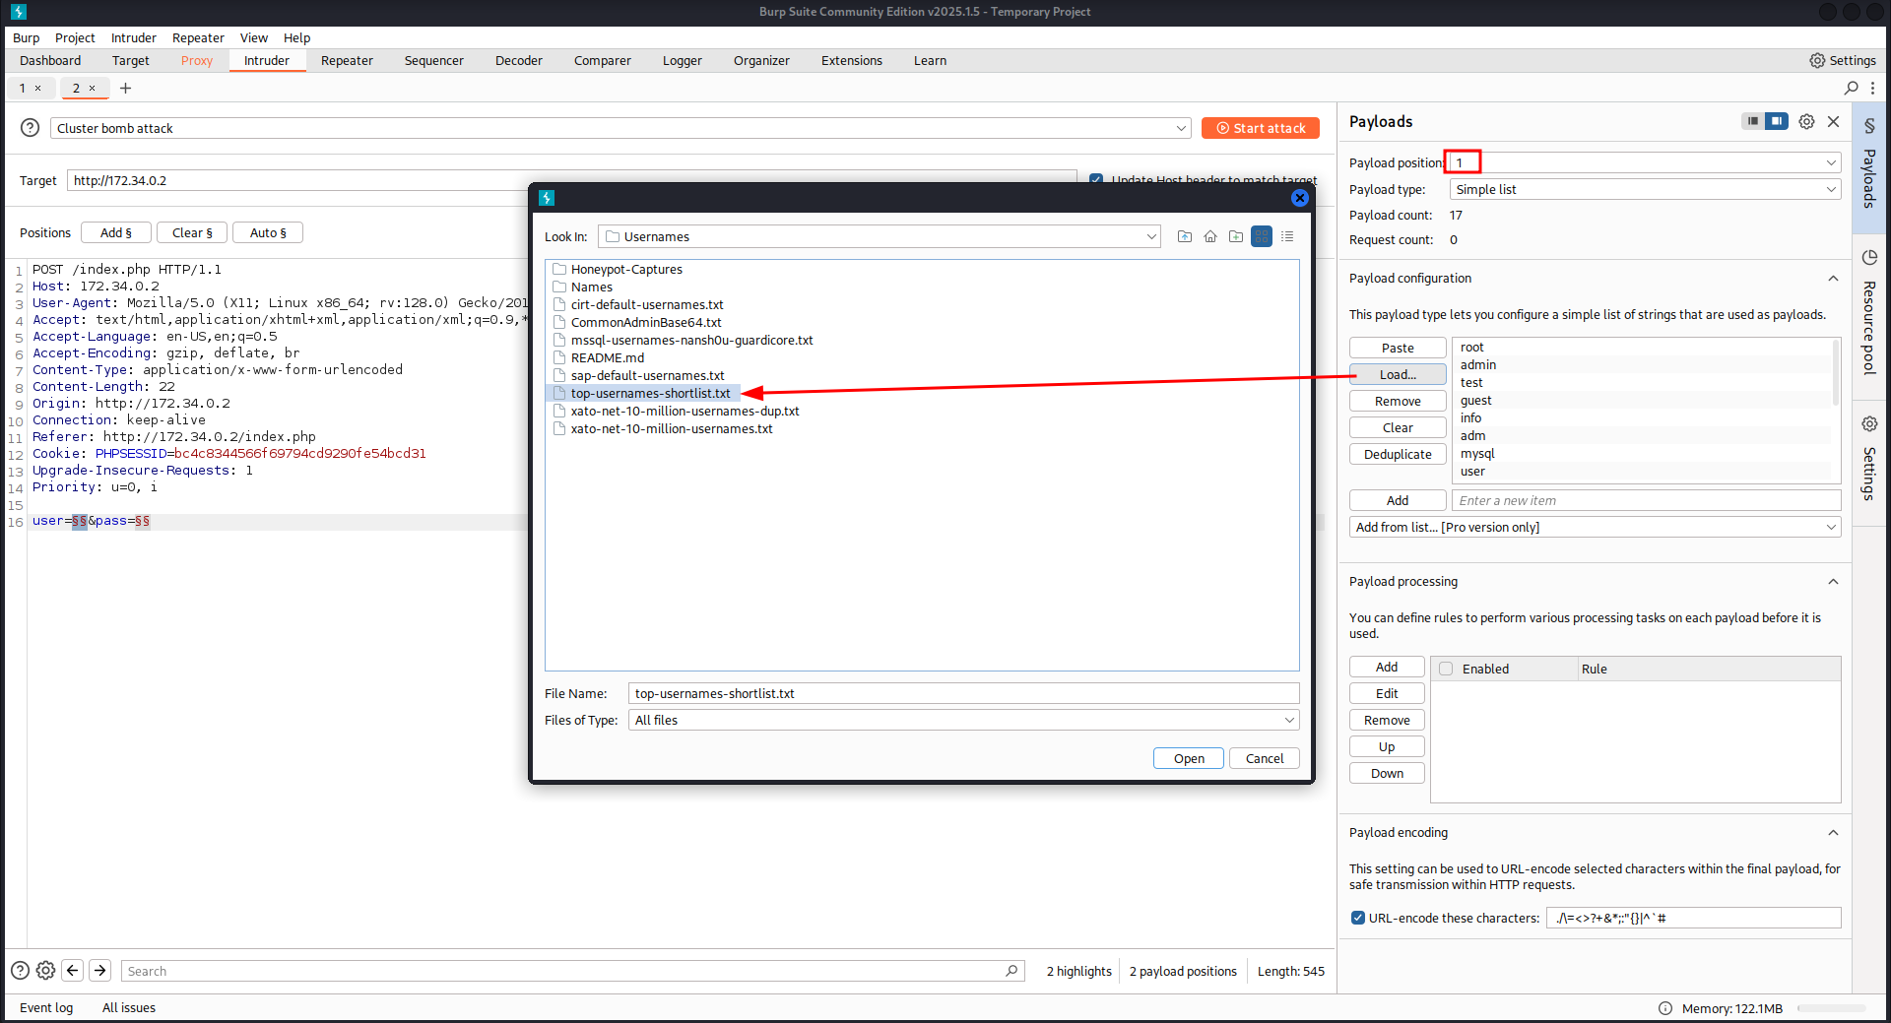Close Intruder tab 2
The image size is (1891, 1023).
(x=93, y=88)
